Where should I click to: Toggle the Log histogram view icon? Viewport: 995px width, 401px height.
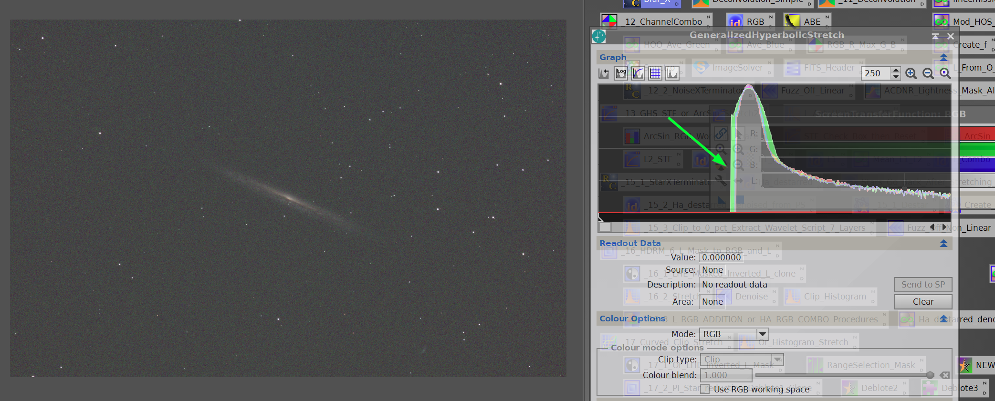pos(621,73)
